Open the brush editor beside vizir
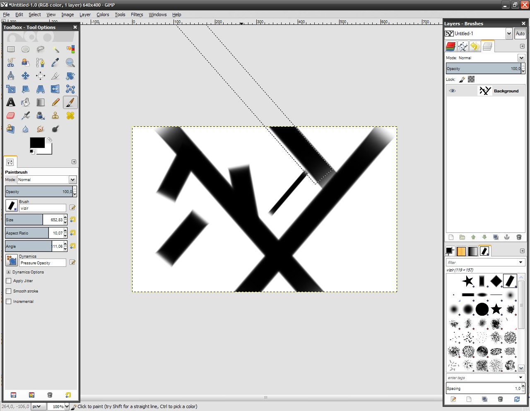This screenshot has width=530, height=411. [73, 208]
